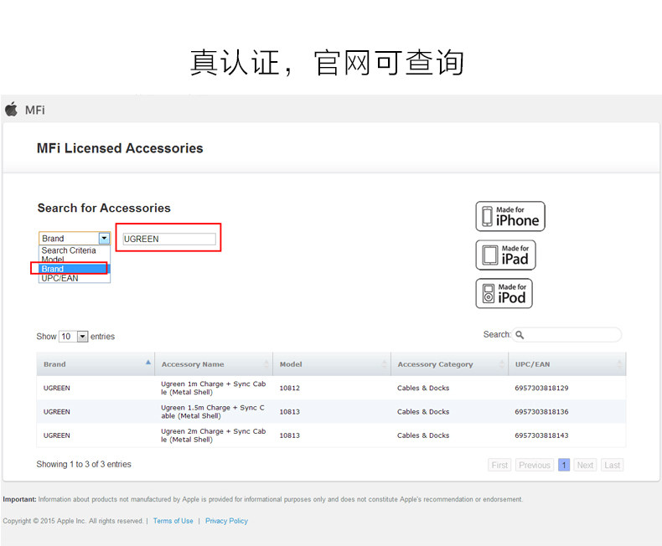Image resolution: width=662 pixels, height=546 pixels.
Task: Click the Search for Accessories heading
Action: click(104, 208)
